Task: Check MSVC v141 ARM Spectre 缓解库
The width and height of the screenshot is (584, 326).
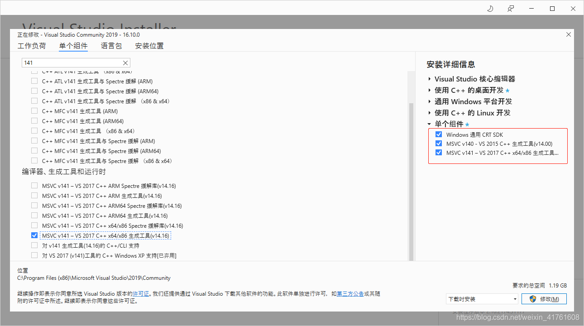Action: (34, 186)
